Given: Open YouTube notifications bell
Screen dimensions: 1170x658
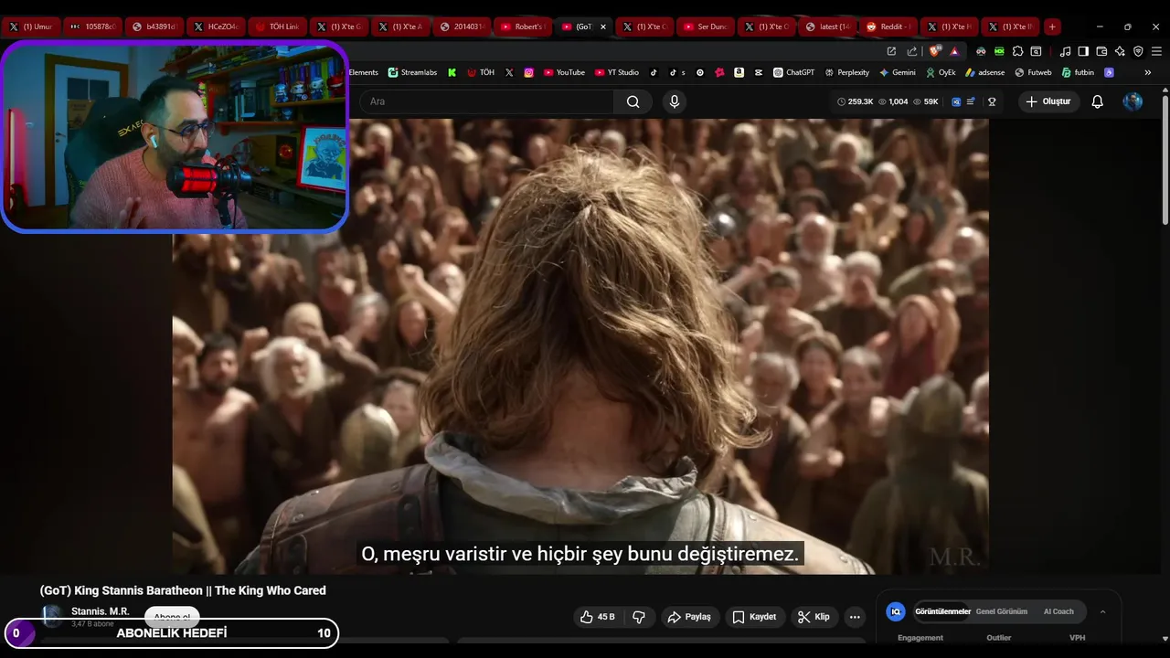Looking at the screenshot, I should click(x=1097, y=101).
